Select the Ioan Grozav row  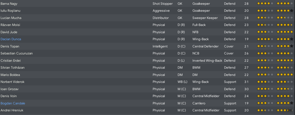pyautogui.click(x=147, y=89)
